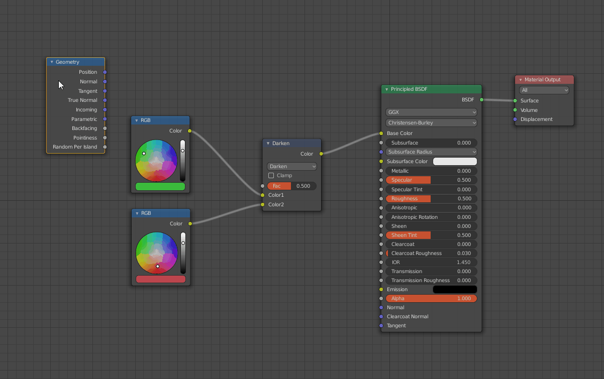Viewport: 604px width, 379px height.
Task: Click the Backfacing output socket
Action: (105, 129)
